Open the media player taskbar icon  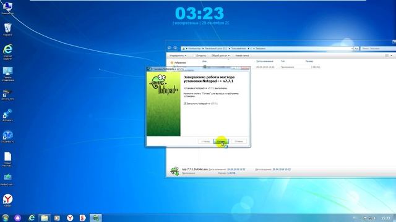[x=58, y=218]
